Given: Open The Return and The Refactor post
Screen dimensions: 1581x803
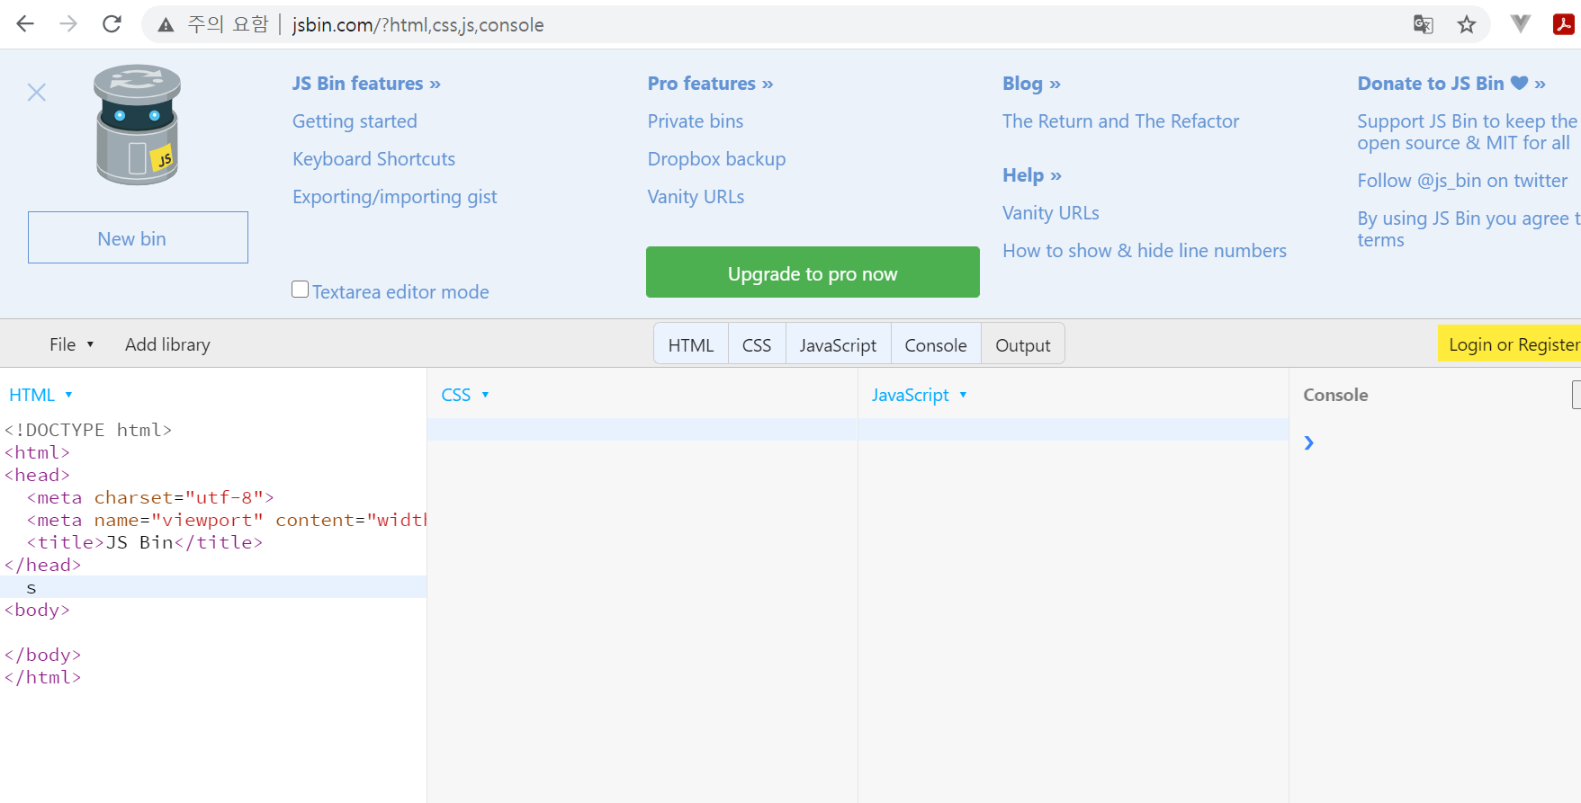Looking at the screenshot, I should pos(1120,121).
